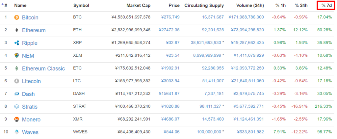Click Bitcoin price ¥276,749
Viewport: 337px width, 139px height.
[x=170, y=17]
